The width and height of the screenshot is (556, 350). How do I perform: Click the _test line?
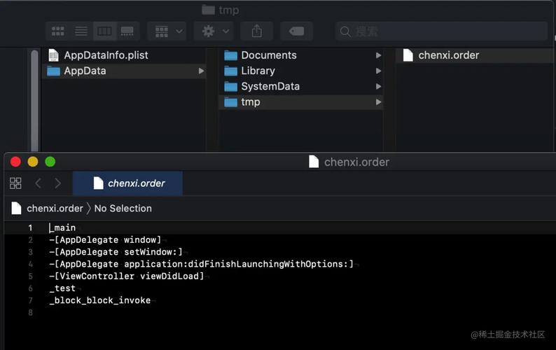click(62, 288)
